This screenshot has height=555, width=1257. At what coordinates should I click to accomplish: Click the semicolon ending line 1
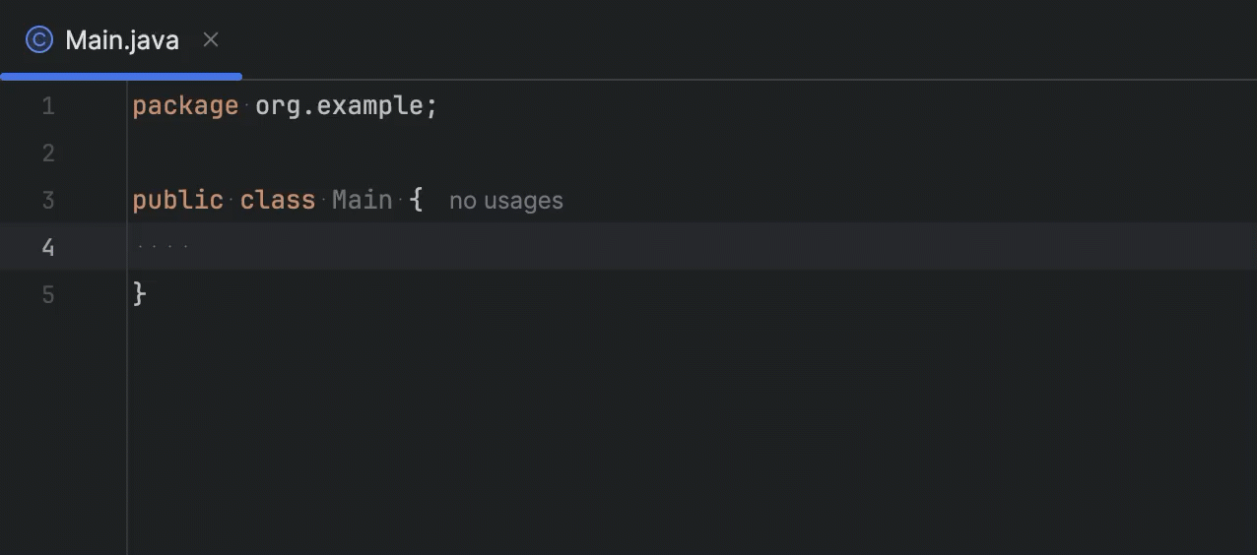pos(431,106)
